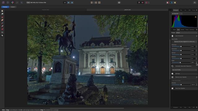Open the Navigator panel options menu
This screenshot has width=198, height=111.
pyautogui.click(x=197, y=107)
